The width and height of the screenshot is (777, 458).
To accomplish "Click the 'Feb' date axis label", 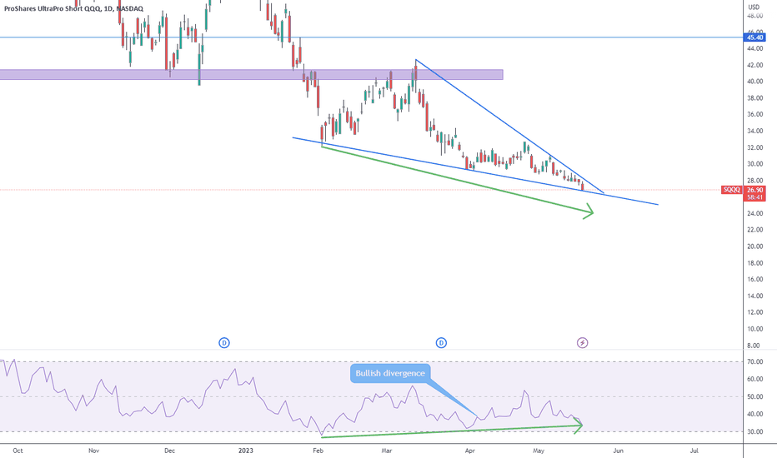I will (318, 451).
